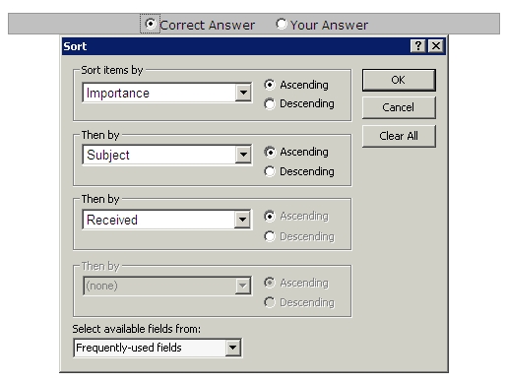Select the Your Answer radio button
506x383 pixels.
click(x=282, y=24)
